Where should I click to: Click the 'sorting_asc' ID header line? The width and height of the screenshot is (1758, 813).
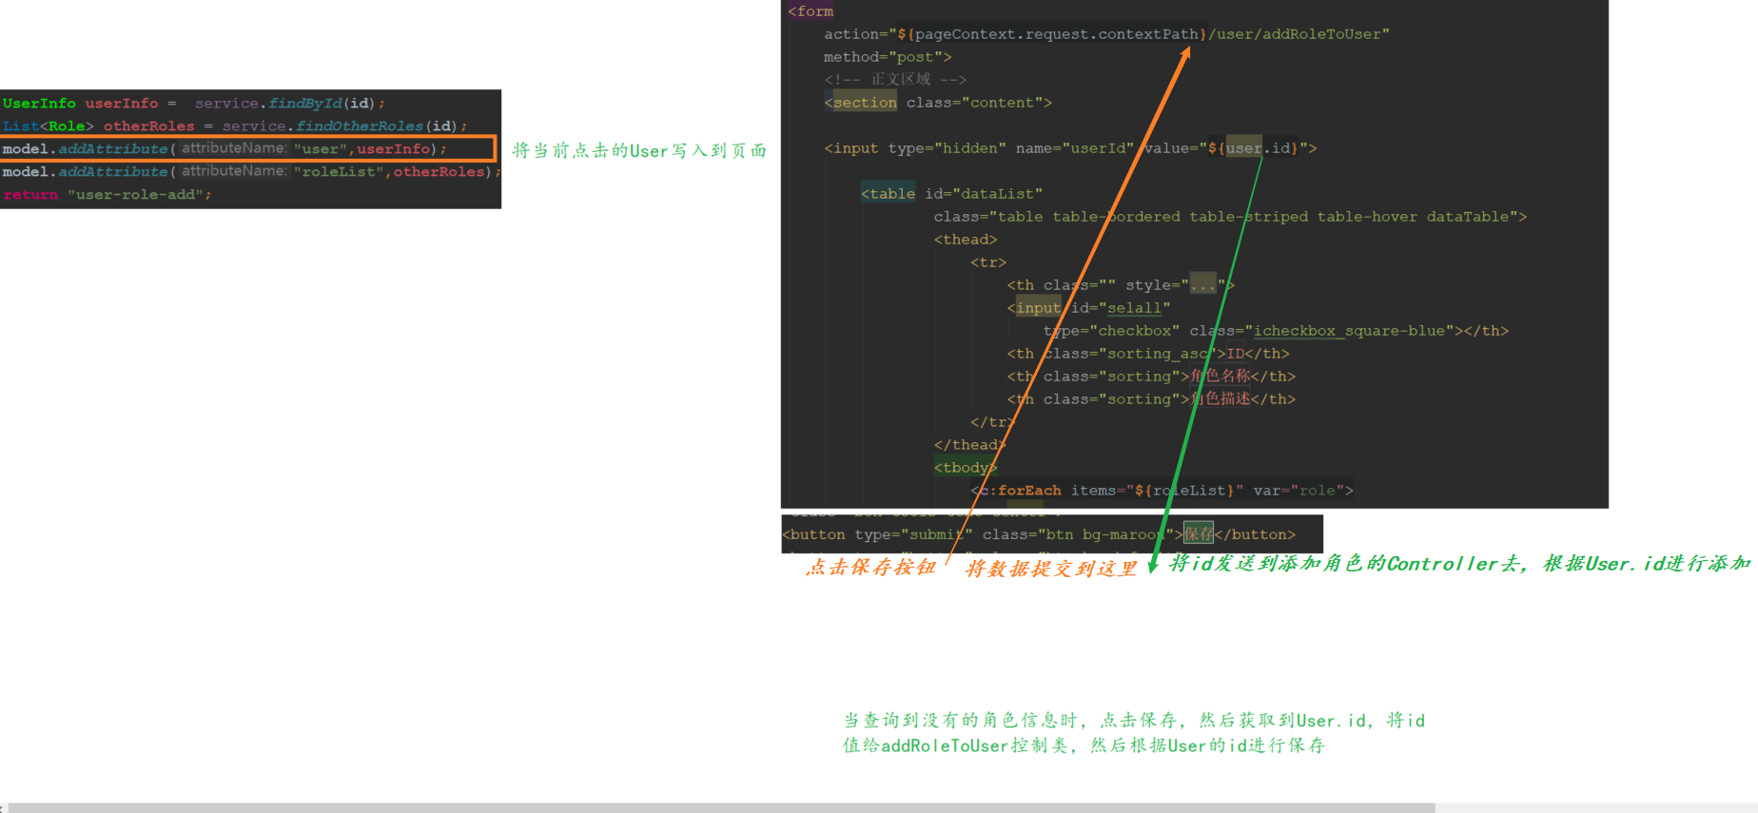click(1148, 354)
